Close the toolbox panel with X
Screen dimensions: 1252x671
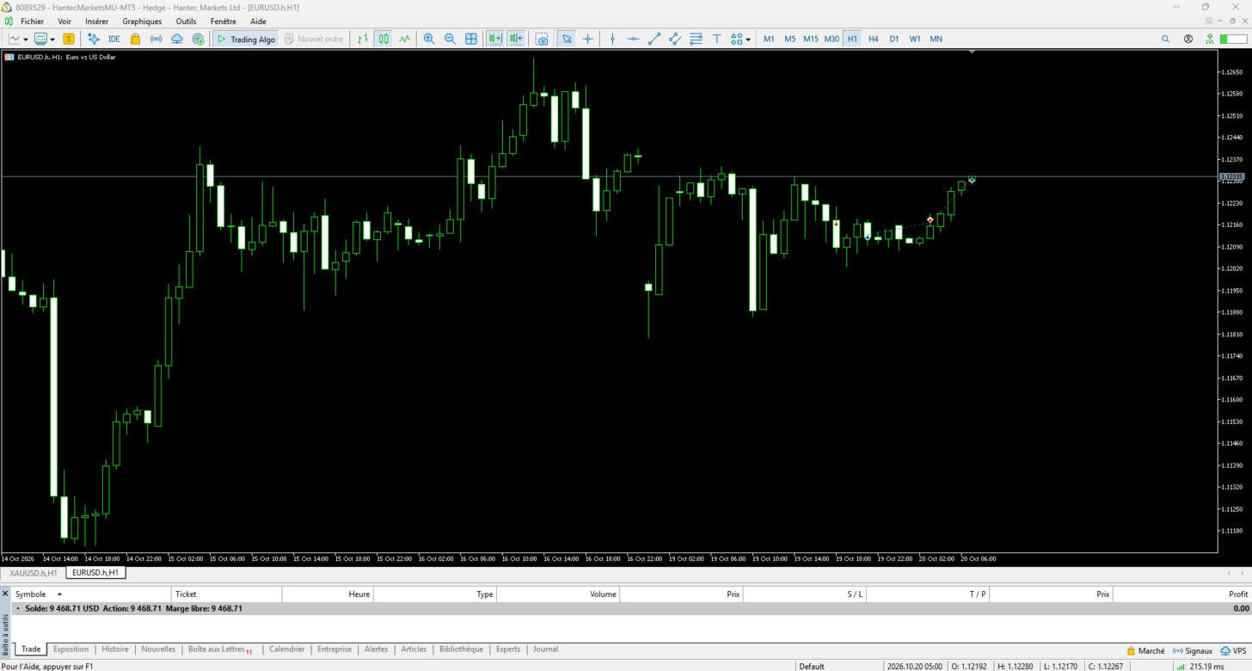[x=5, y=594]
